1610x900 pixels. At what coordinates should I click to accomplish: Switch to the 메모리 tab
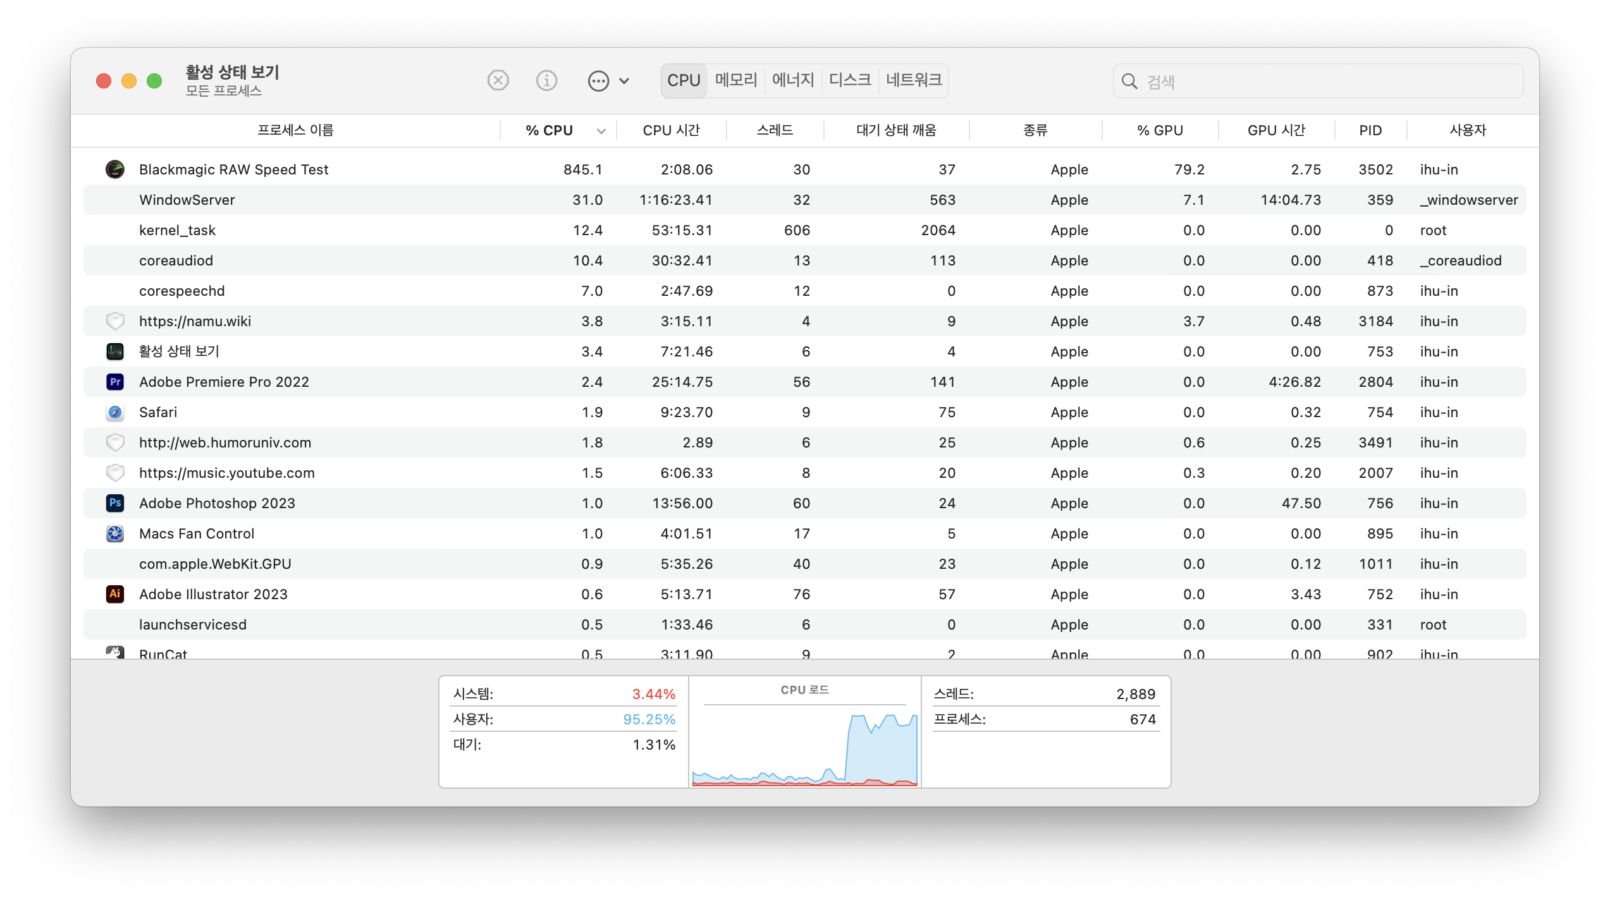(735, 80)
